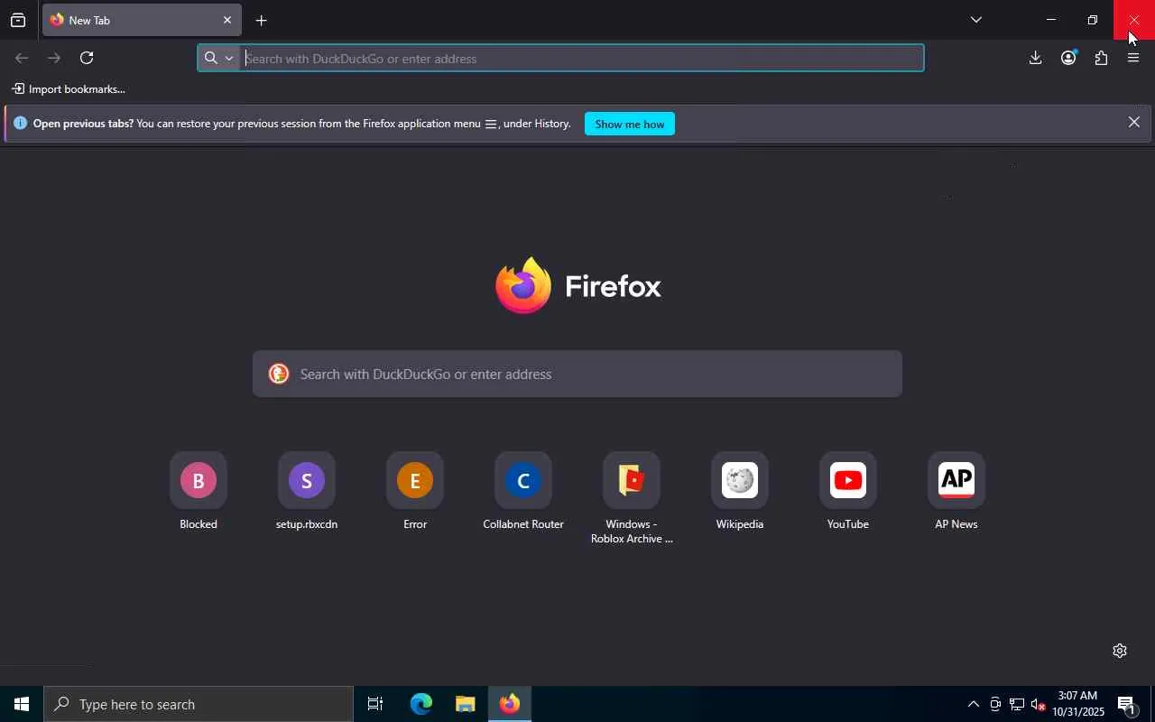Image resolution: width=1155 pixels, height=722 pixels.
Task: Open search engine selector dropdown
Action: point(218,58)
